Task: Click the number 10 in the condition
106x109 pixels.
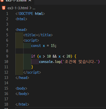Action: click(x=49, y=56)
